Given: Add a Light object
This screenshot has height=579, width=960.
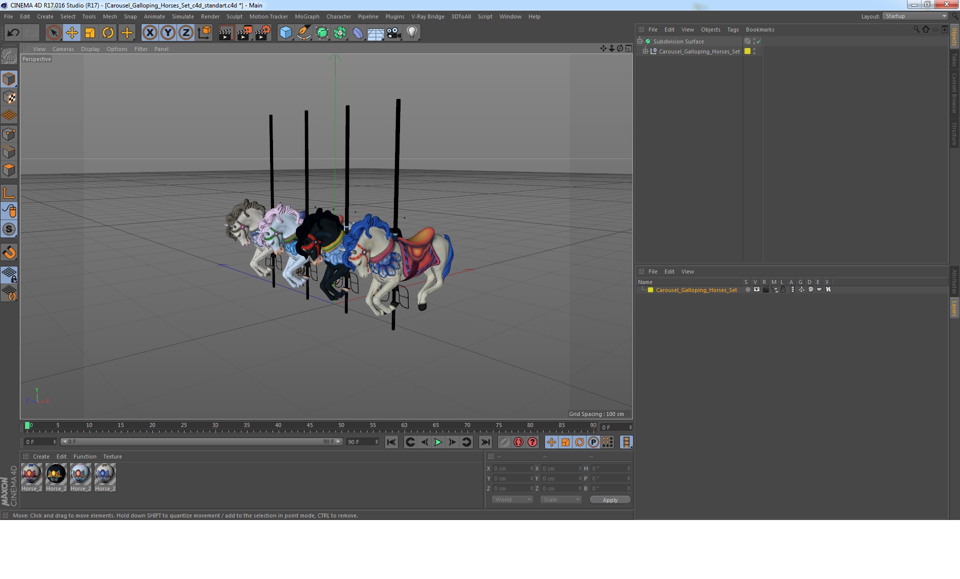Looking at the screenshot, I should 412,33.
